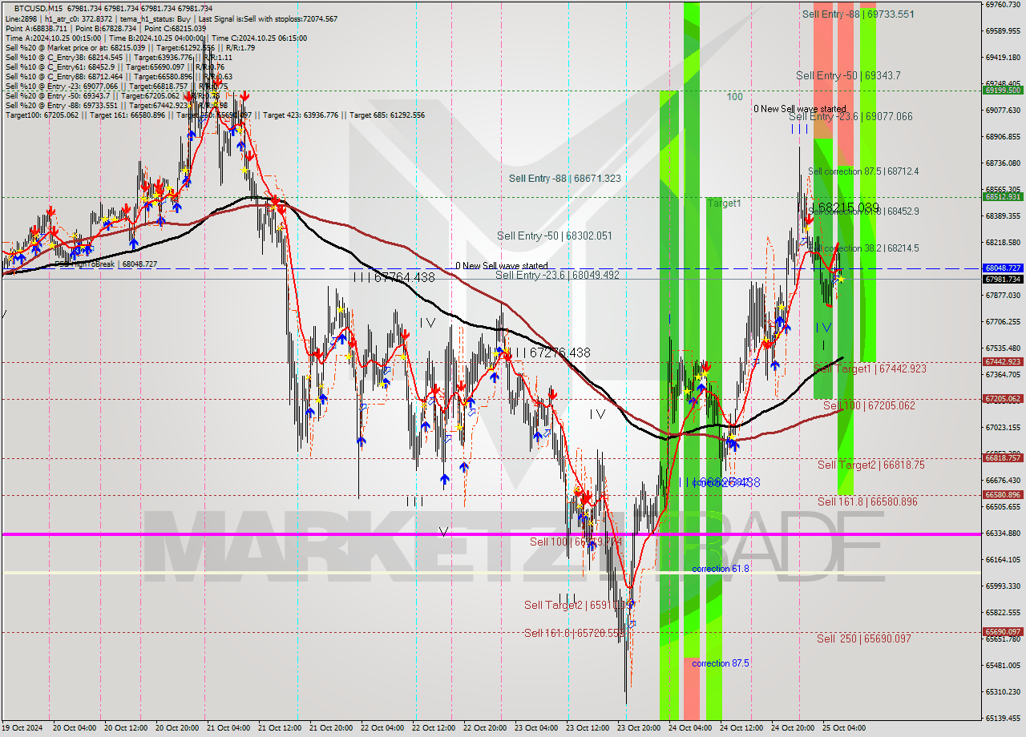This screenshot has width=1026, height=737.
Task: Click the 'Sell Entry -23.6 | 69077.066' label
Action: pos(850,116)
